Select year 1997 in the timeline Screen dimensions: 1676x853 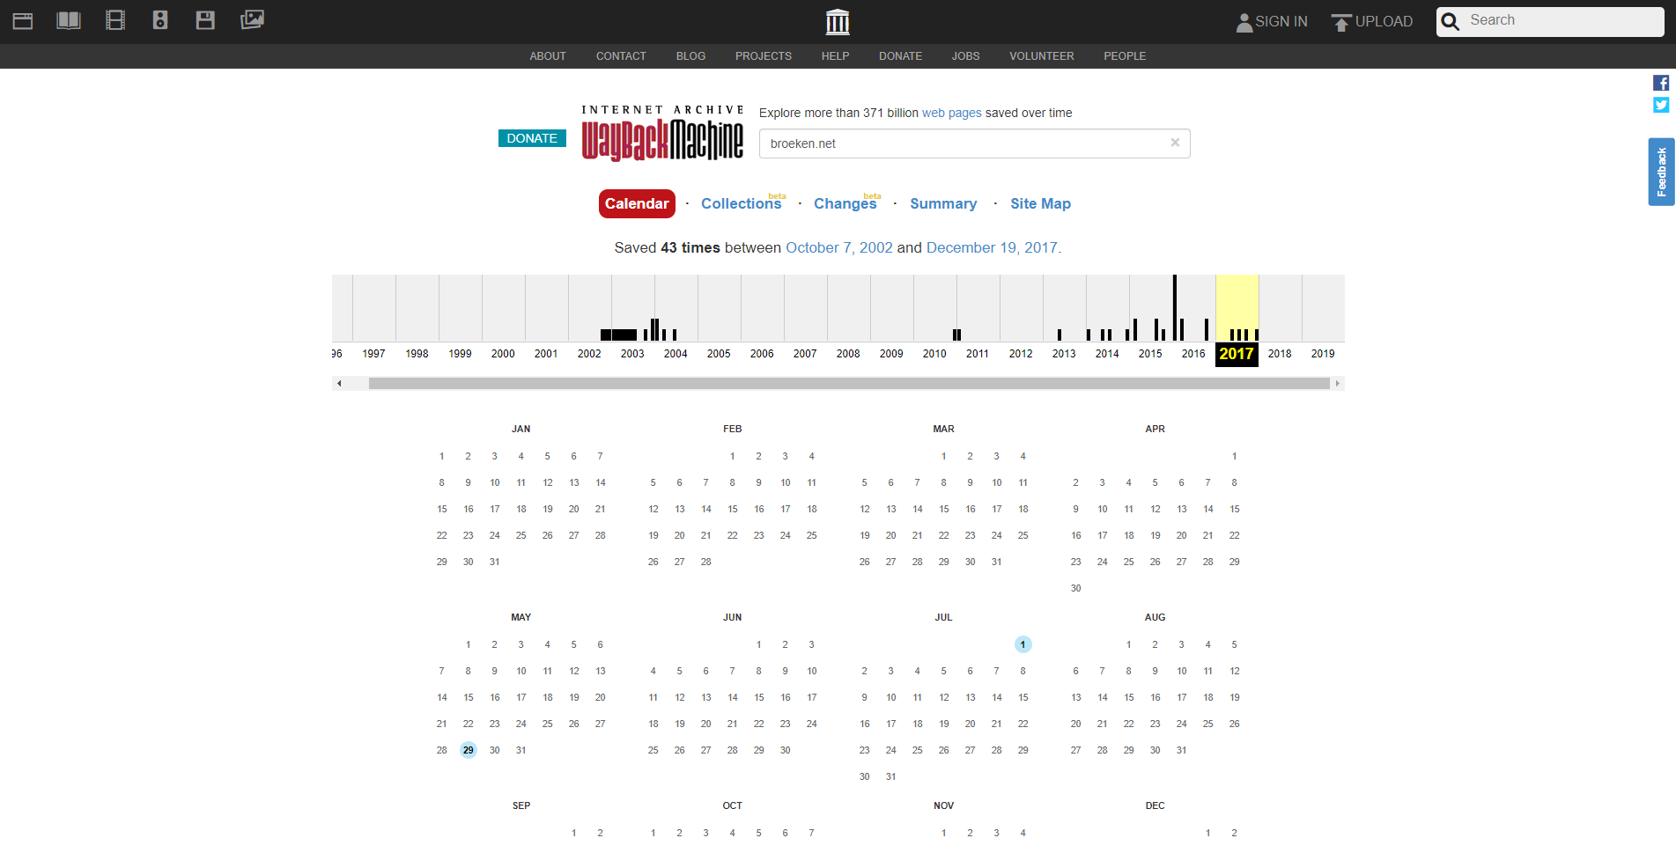[373, 354]
